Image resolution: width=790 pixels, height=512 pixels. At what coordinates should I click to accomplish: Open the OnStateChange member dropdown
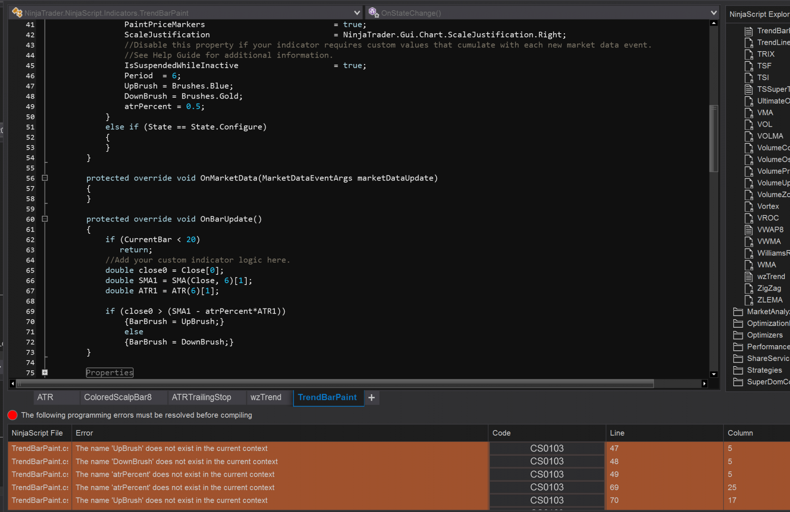[x=714, y=13]
